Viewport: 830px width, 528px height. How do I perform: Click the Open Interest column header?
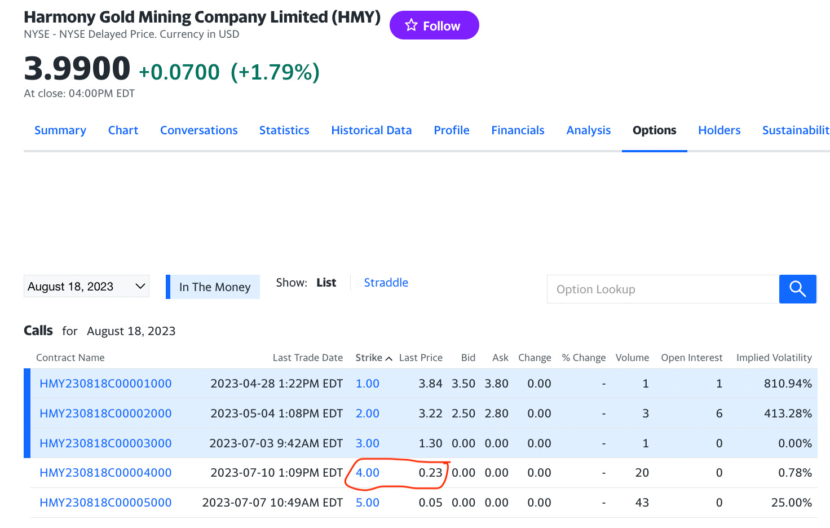pyautogui.click(x=692, y=358)
